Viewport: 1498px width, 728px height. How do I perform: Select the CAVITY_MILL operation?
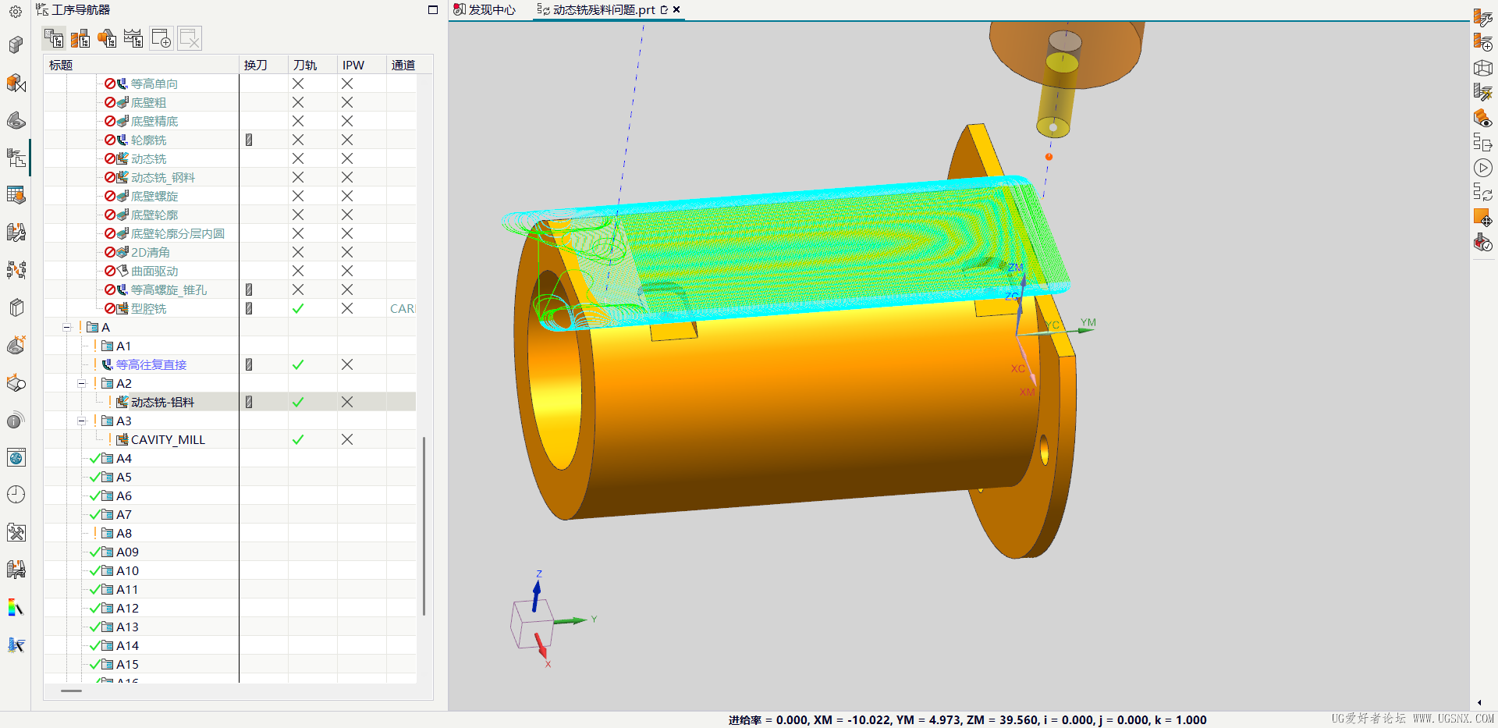pos(168,440)
